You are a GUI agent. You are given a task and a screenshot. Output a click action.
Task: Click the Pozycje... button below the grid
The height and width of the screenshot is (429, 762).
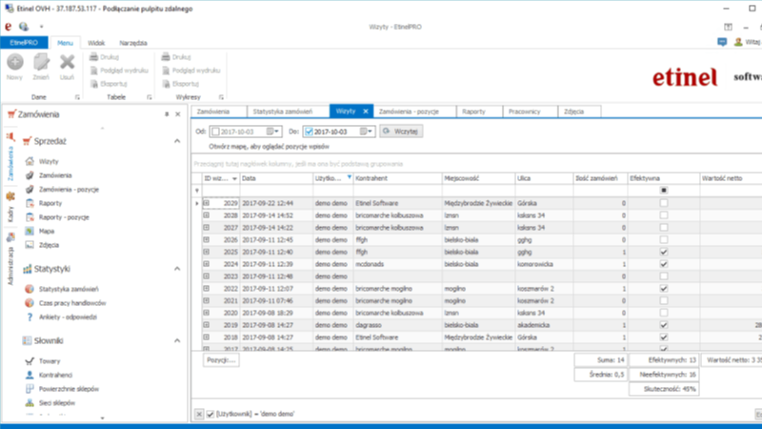point(219,360)
